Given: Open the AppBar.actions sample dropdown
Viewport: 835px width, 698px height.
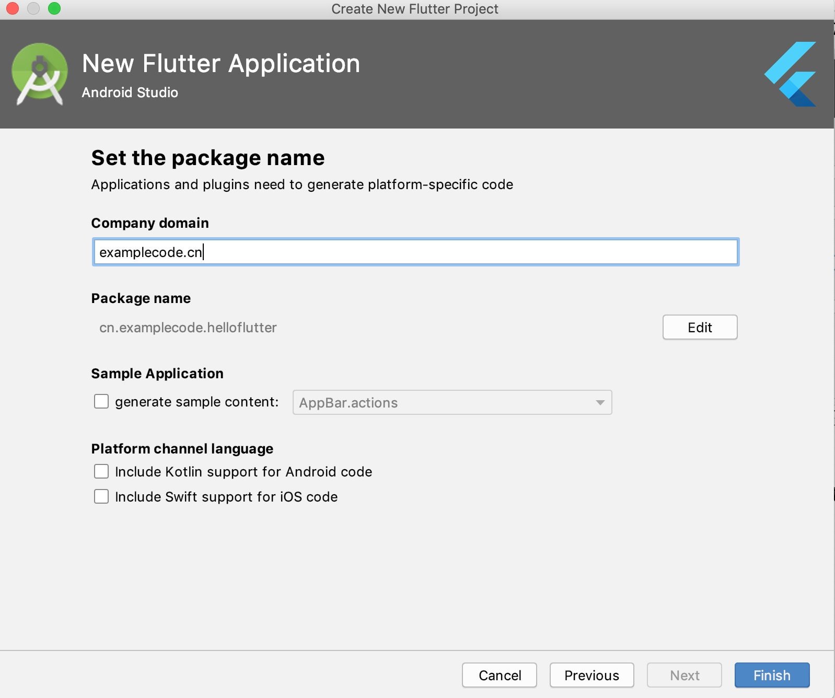Looking at the screenshot, I should [452, 402].
